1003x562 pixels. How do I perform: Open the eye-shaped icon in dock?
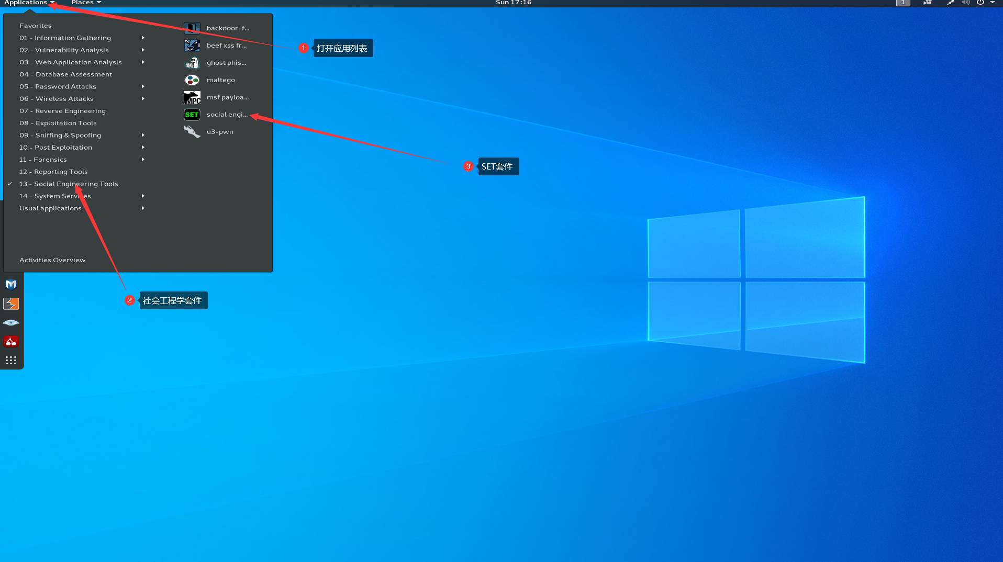11,322
